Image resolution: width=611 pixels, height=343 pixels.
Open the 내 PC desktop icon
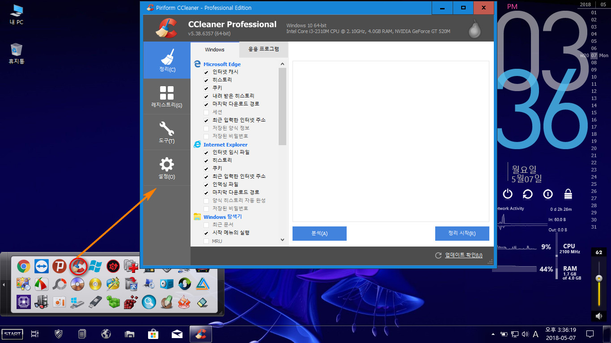17,14
